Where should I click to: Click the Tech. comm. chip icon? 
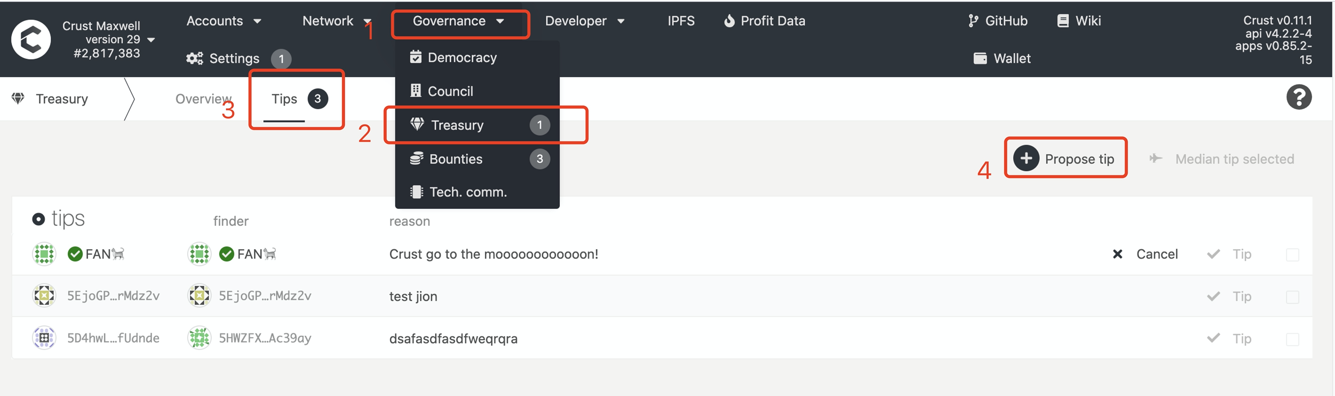coord(416,192)
